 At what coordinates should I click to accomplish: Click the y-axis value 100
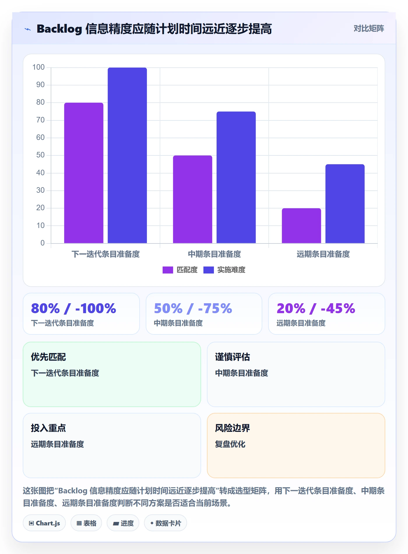point(38,67)
